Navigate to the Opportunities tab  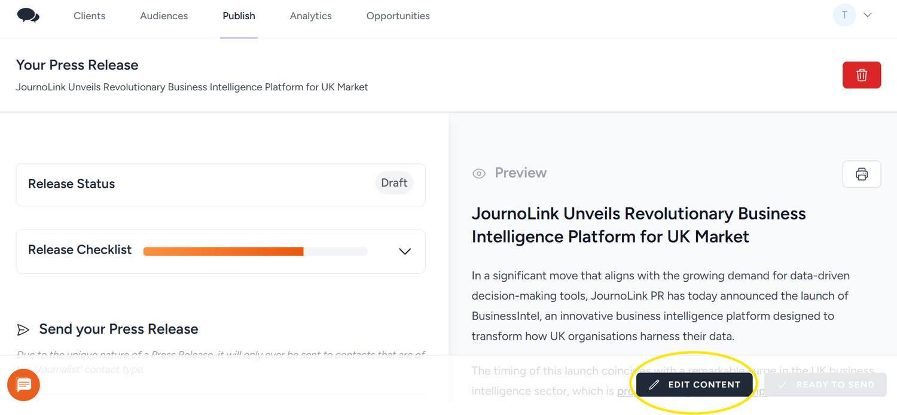coord(398,16)
